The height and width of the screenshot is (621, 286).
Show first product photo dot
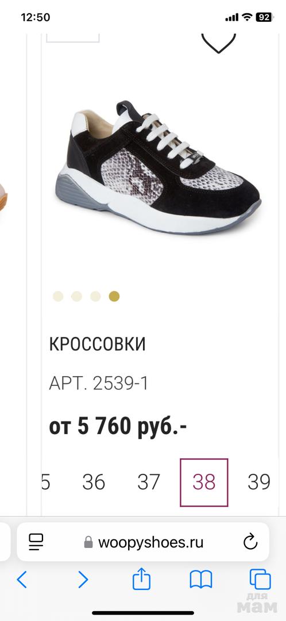tap(58, 296)
